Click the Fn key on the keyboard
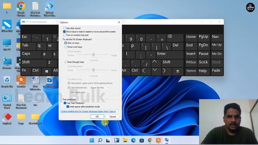Screen dimensions: 258x145 pyautogui.click(x=26, y=71)
